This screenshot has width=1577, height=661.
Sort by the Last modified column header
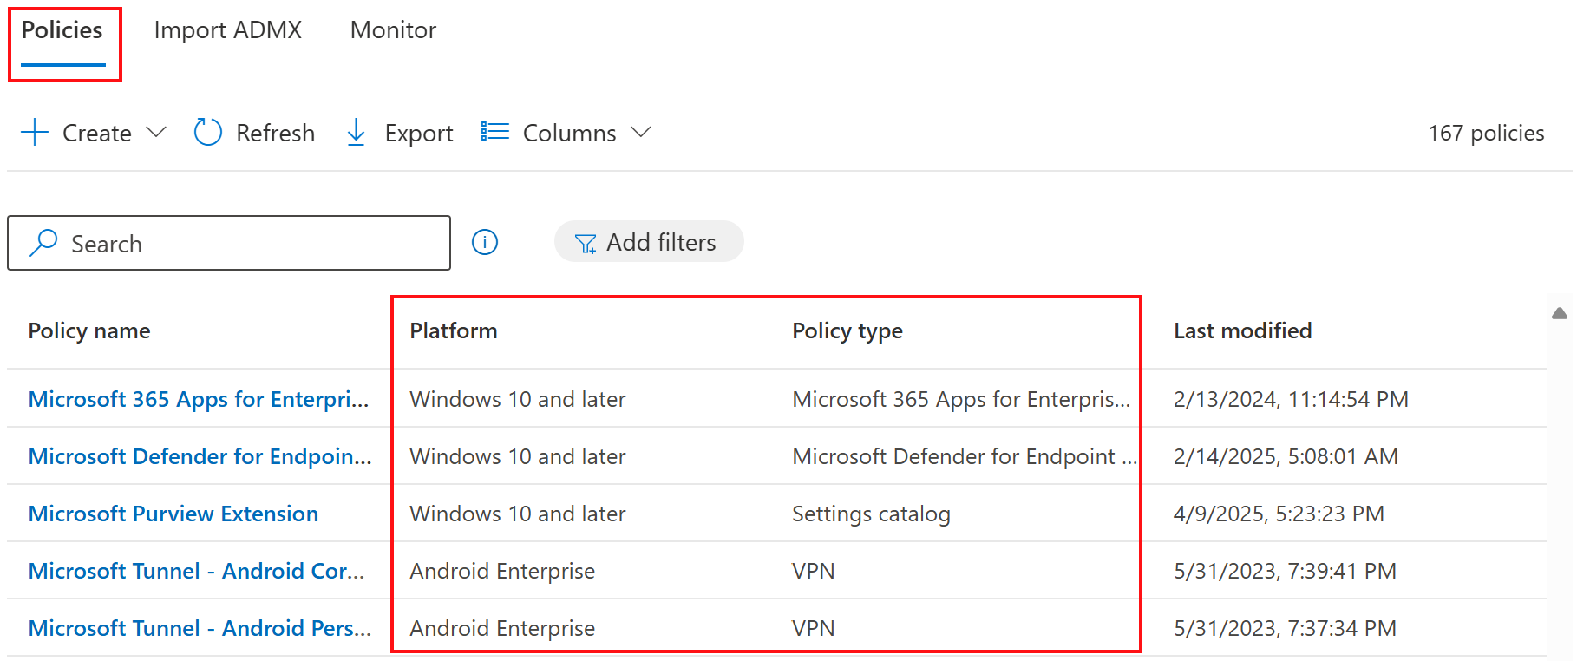tap(1242, 330)
